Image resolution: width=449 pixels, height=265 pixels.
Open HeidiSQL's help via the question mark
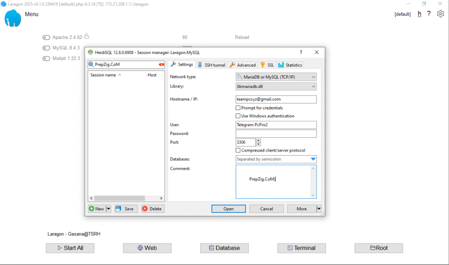click(x=301, y=52)
